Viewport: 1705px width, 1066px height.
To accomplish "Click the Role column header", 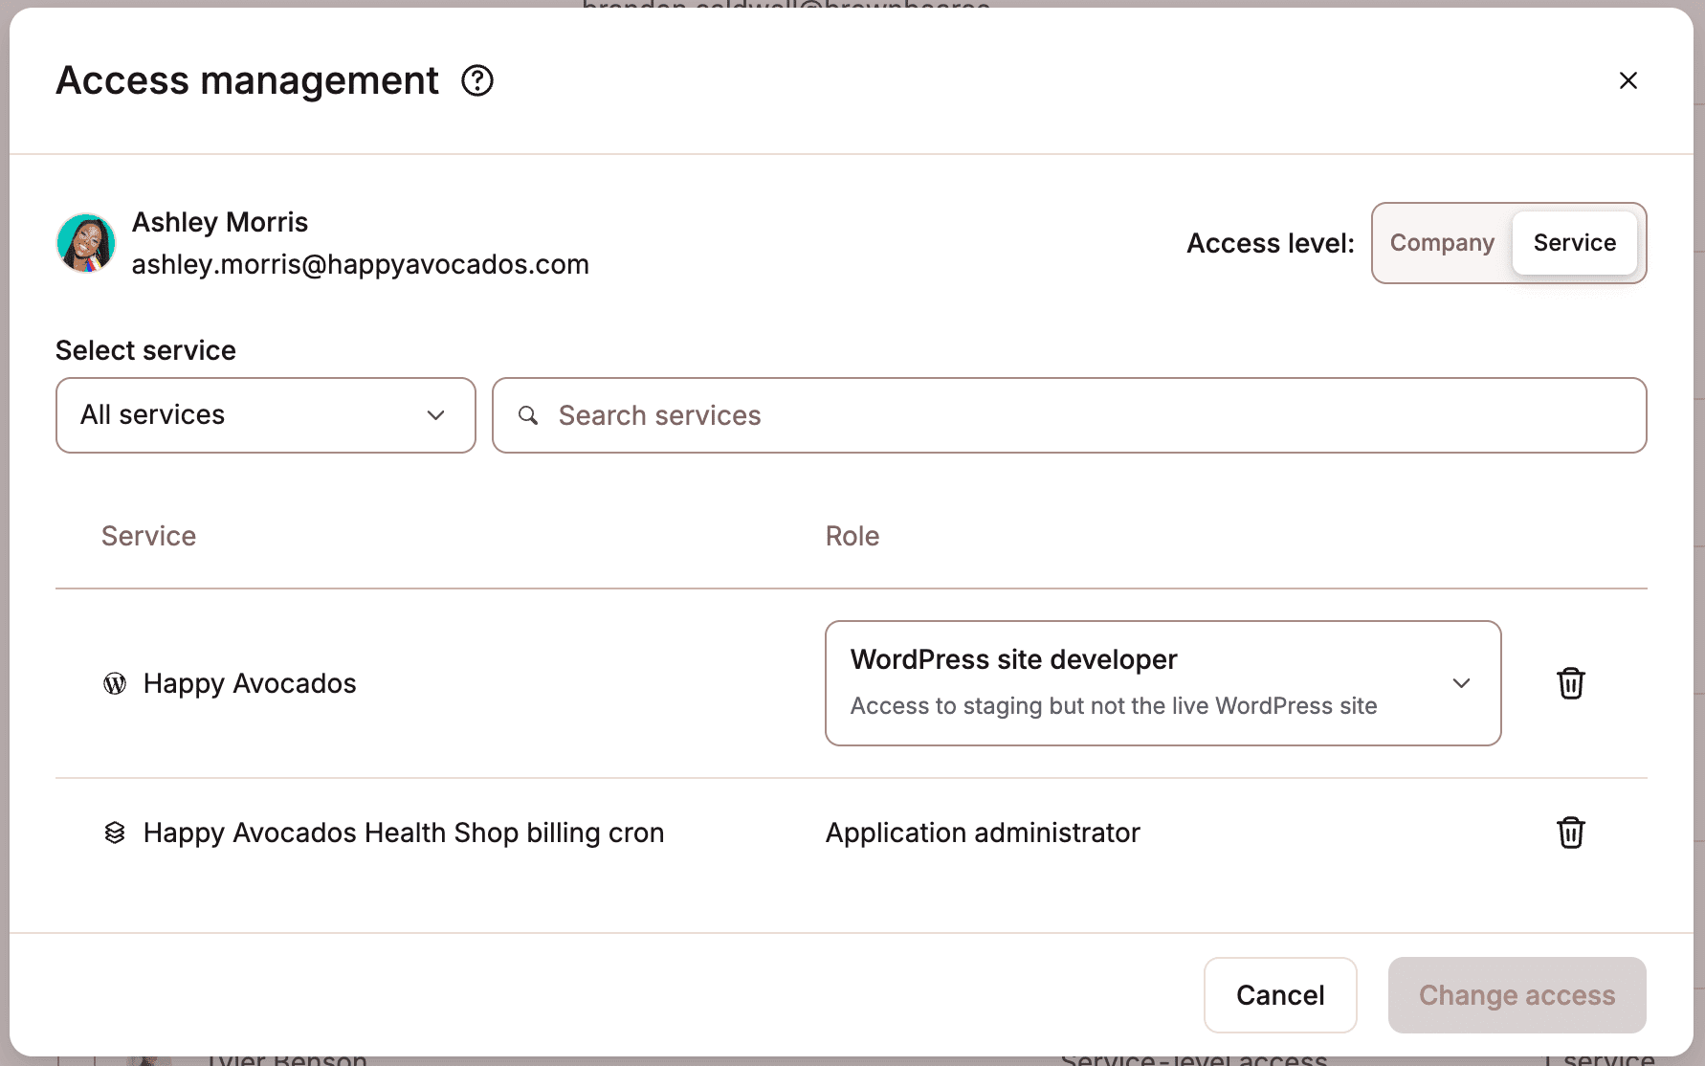I will click(x=852, y=536).
